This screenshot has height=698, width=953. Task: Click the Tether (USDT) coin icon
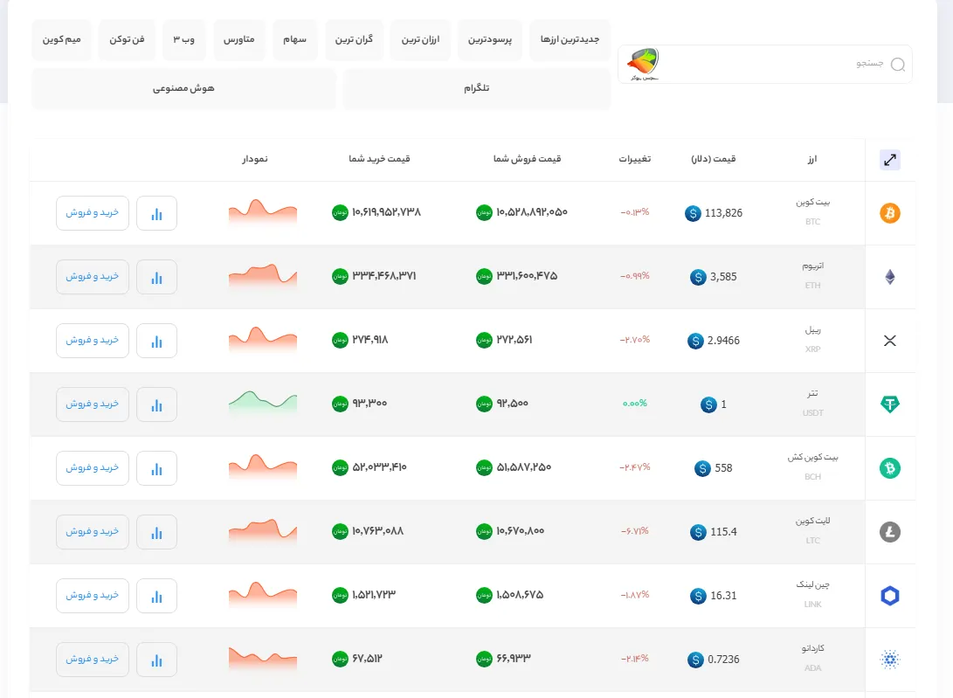pyautogui.click(x=889, y=404)
